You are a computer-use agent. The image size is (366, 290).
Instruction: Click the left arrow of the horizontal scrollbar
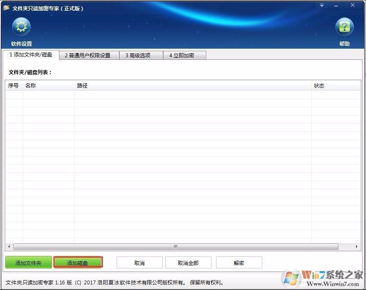coord(9,246)
